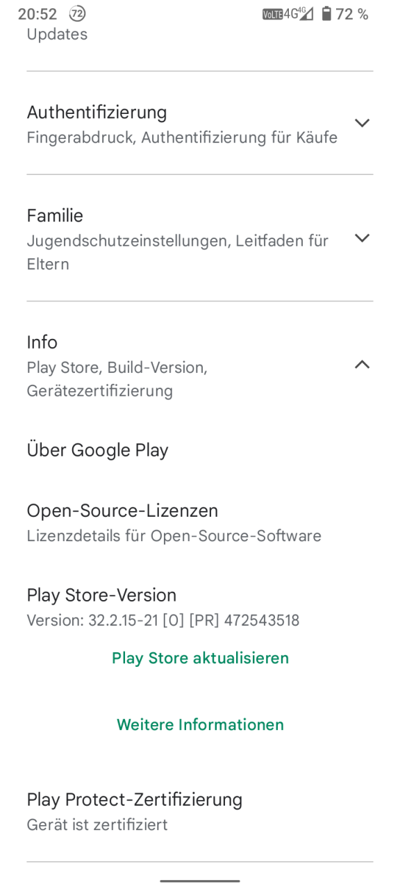Image resolution: width=400 pixels, height=889 pixels.
Task: Open the Open-Source-Lizenzen entry
Action: [200, 522]
